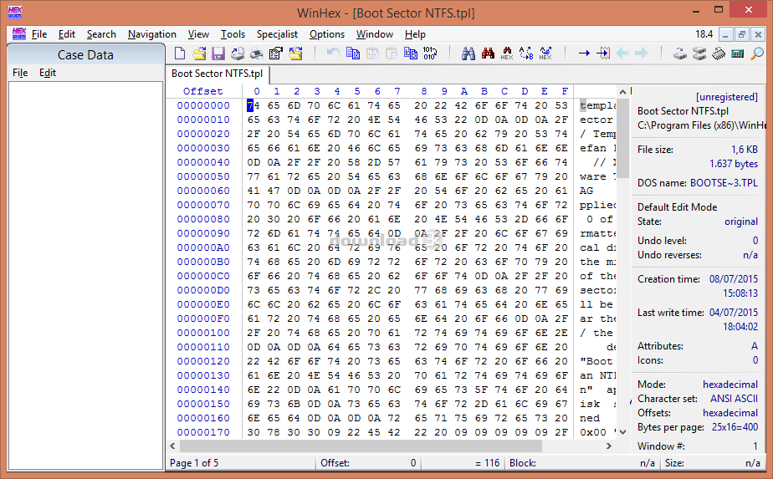Viewport: 773px width, 479px height.
Task: Open the Specialist menu
Action: coord(277,34)
